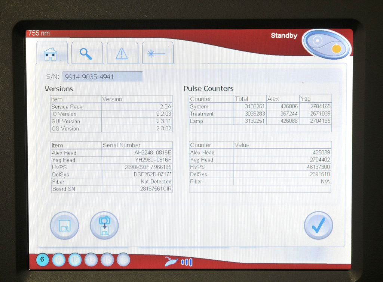Select the S/N serial number field
This screenshot has width=383, height=282.
tap(102, 77)
